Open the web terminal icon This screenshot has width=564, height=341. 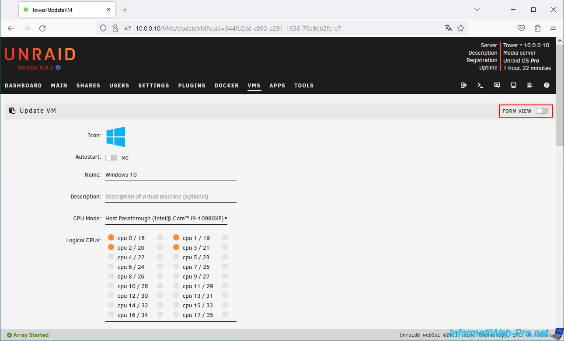pos(480,85)
